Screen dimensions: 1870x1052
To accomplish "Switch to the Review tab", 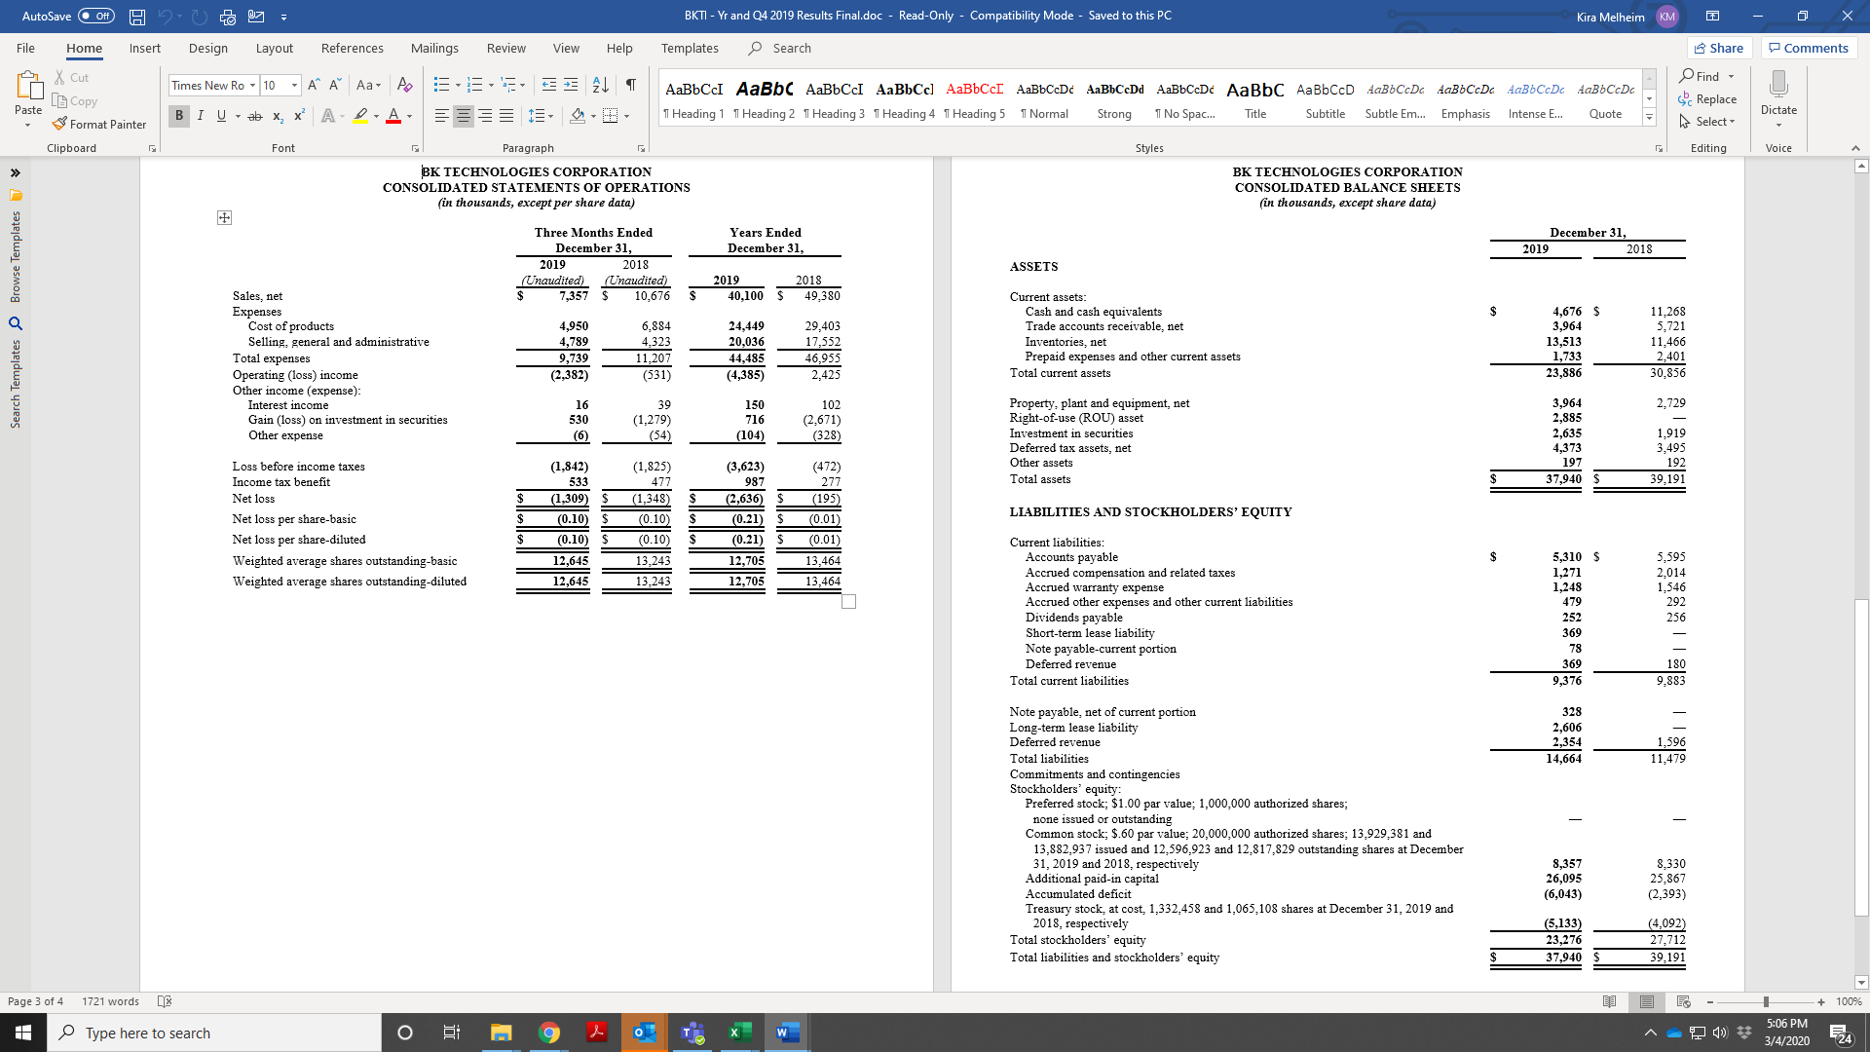I will tap(506, 48).
